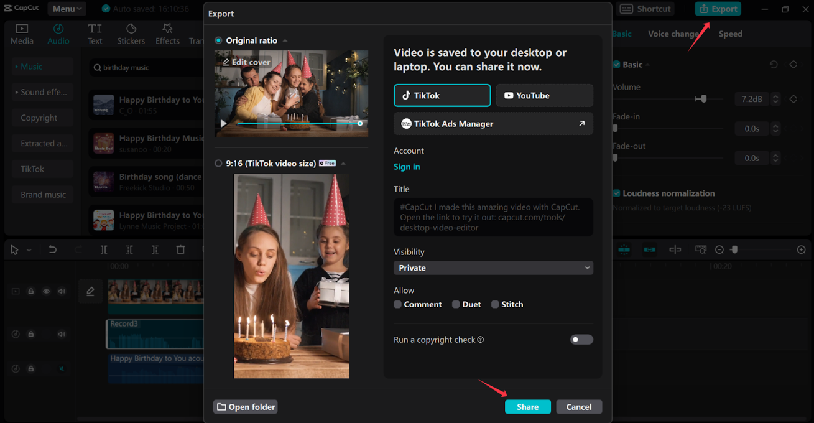Screen dimensions: 814x423
Task: Open the Menu dropdown in title bar
Action: point(68,9)
